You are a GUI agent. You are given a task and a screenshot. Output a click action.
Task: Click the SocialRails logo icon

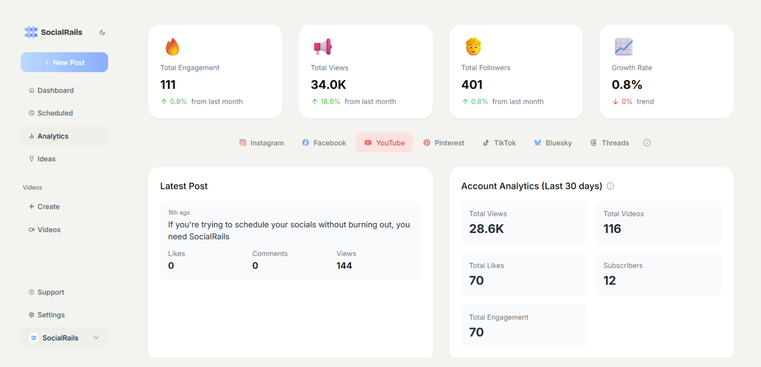(31, 32)
